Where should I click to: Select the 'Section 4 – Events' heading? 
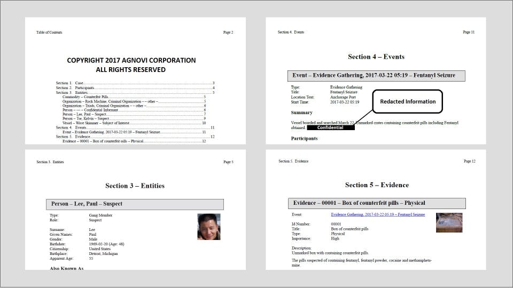click(376, 57)
